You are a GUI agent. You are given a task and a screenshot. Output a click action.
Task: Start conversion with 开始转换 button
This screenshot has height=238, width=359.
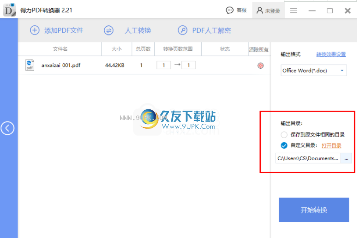point(314,210)
